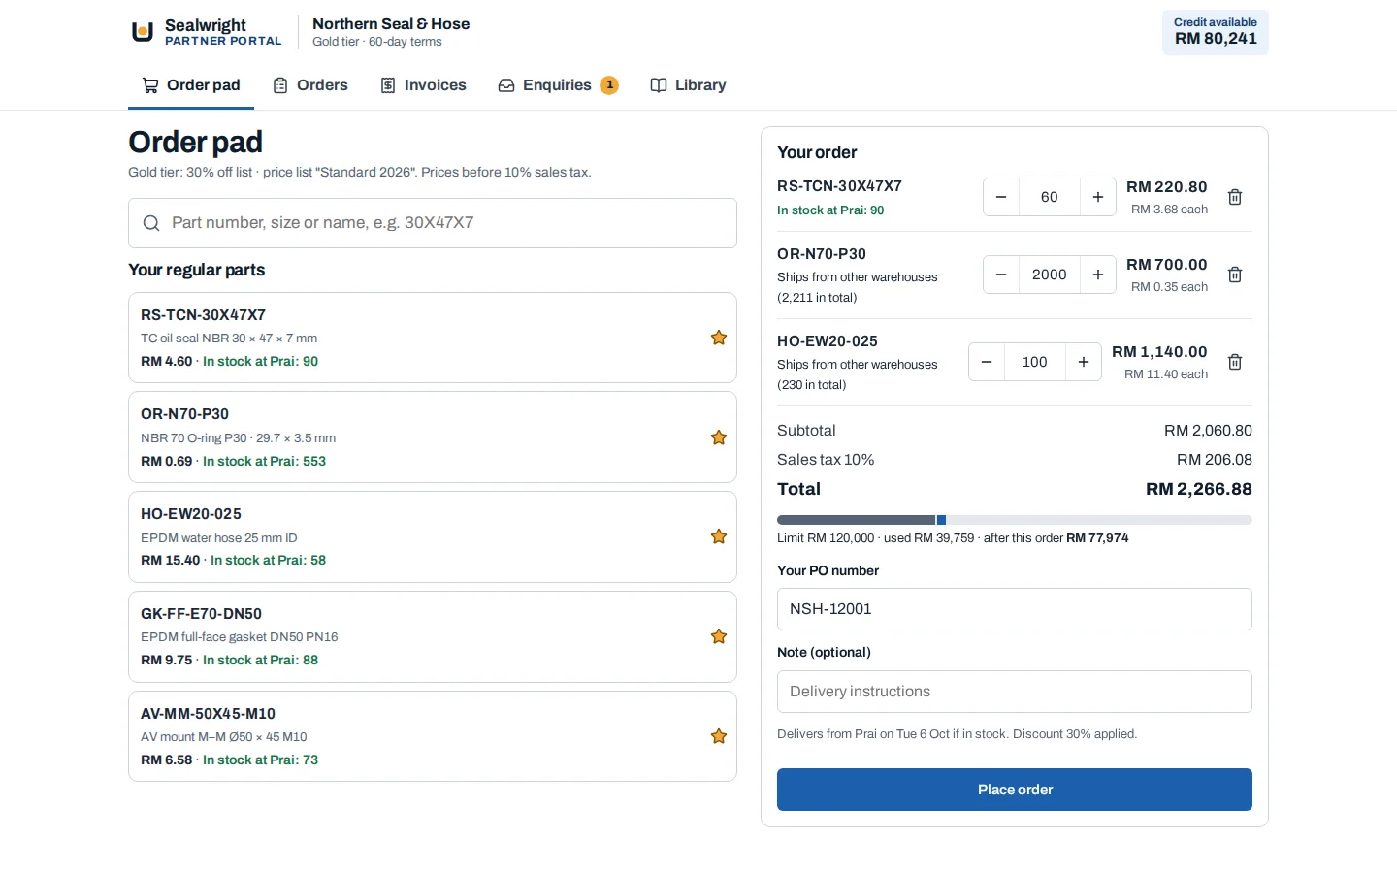Add RS-TCN-30X47X7 from regular parts list
The width and height of the screenshot is (1397, 873).
[x=433, y=338]
